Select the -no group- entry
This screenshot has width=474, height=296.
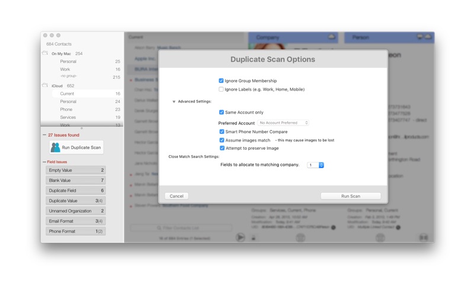click(x=88, y=76)
